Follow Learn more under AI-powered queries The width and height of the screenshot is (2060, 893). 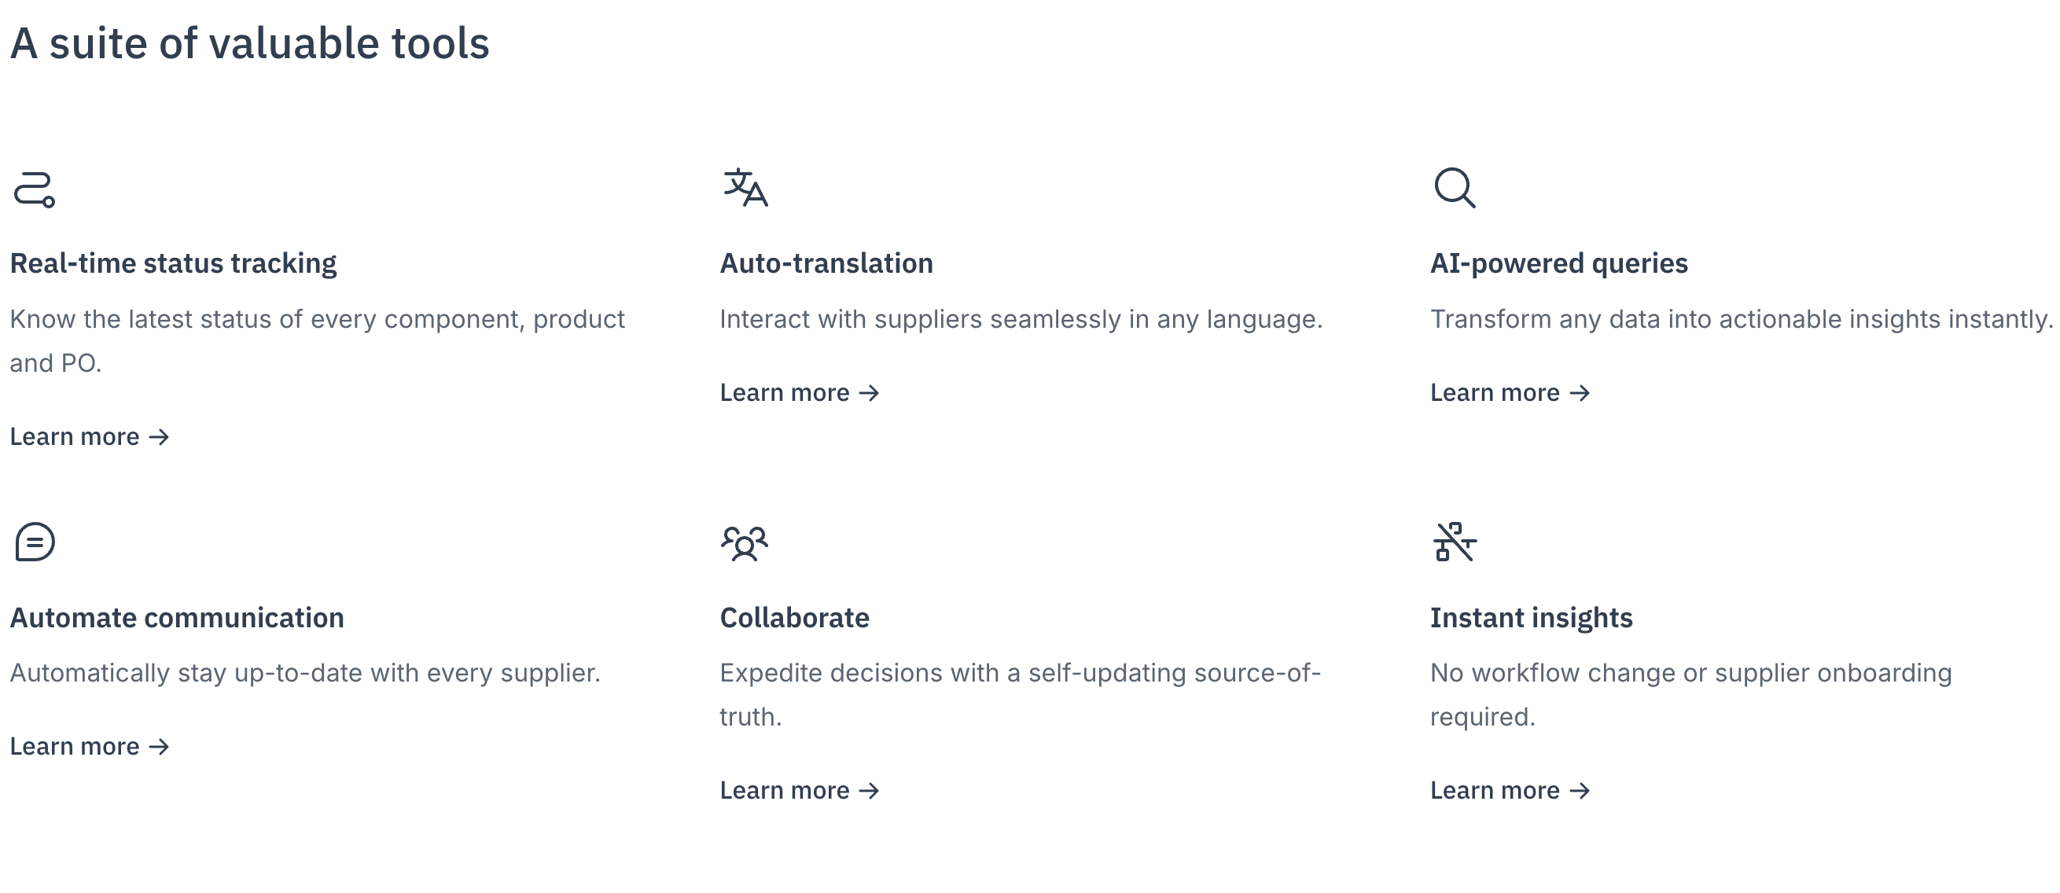1510,392
